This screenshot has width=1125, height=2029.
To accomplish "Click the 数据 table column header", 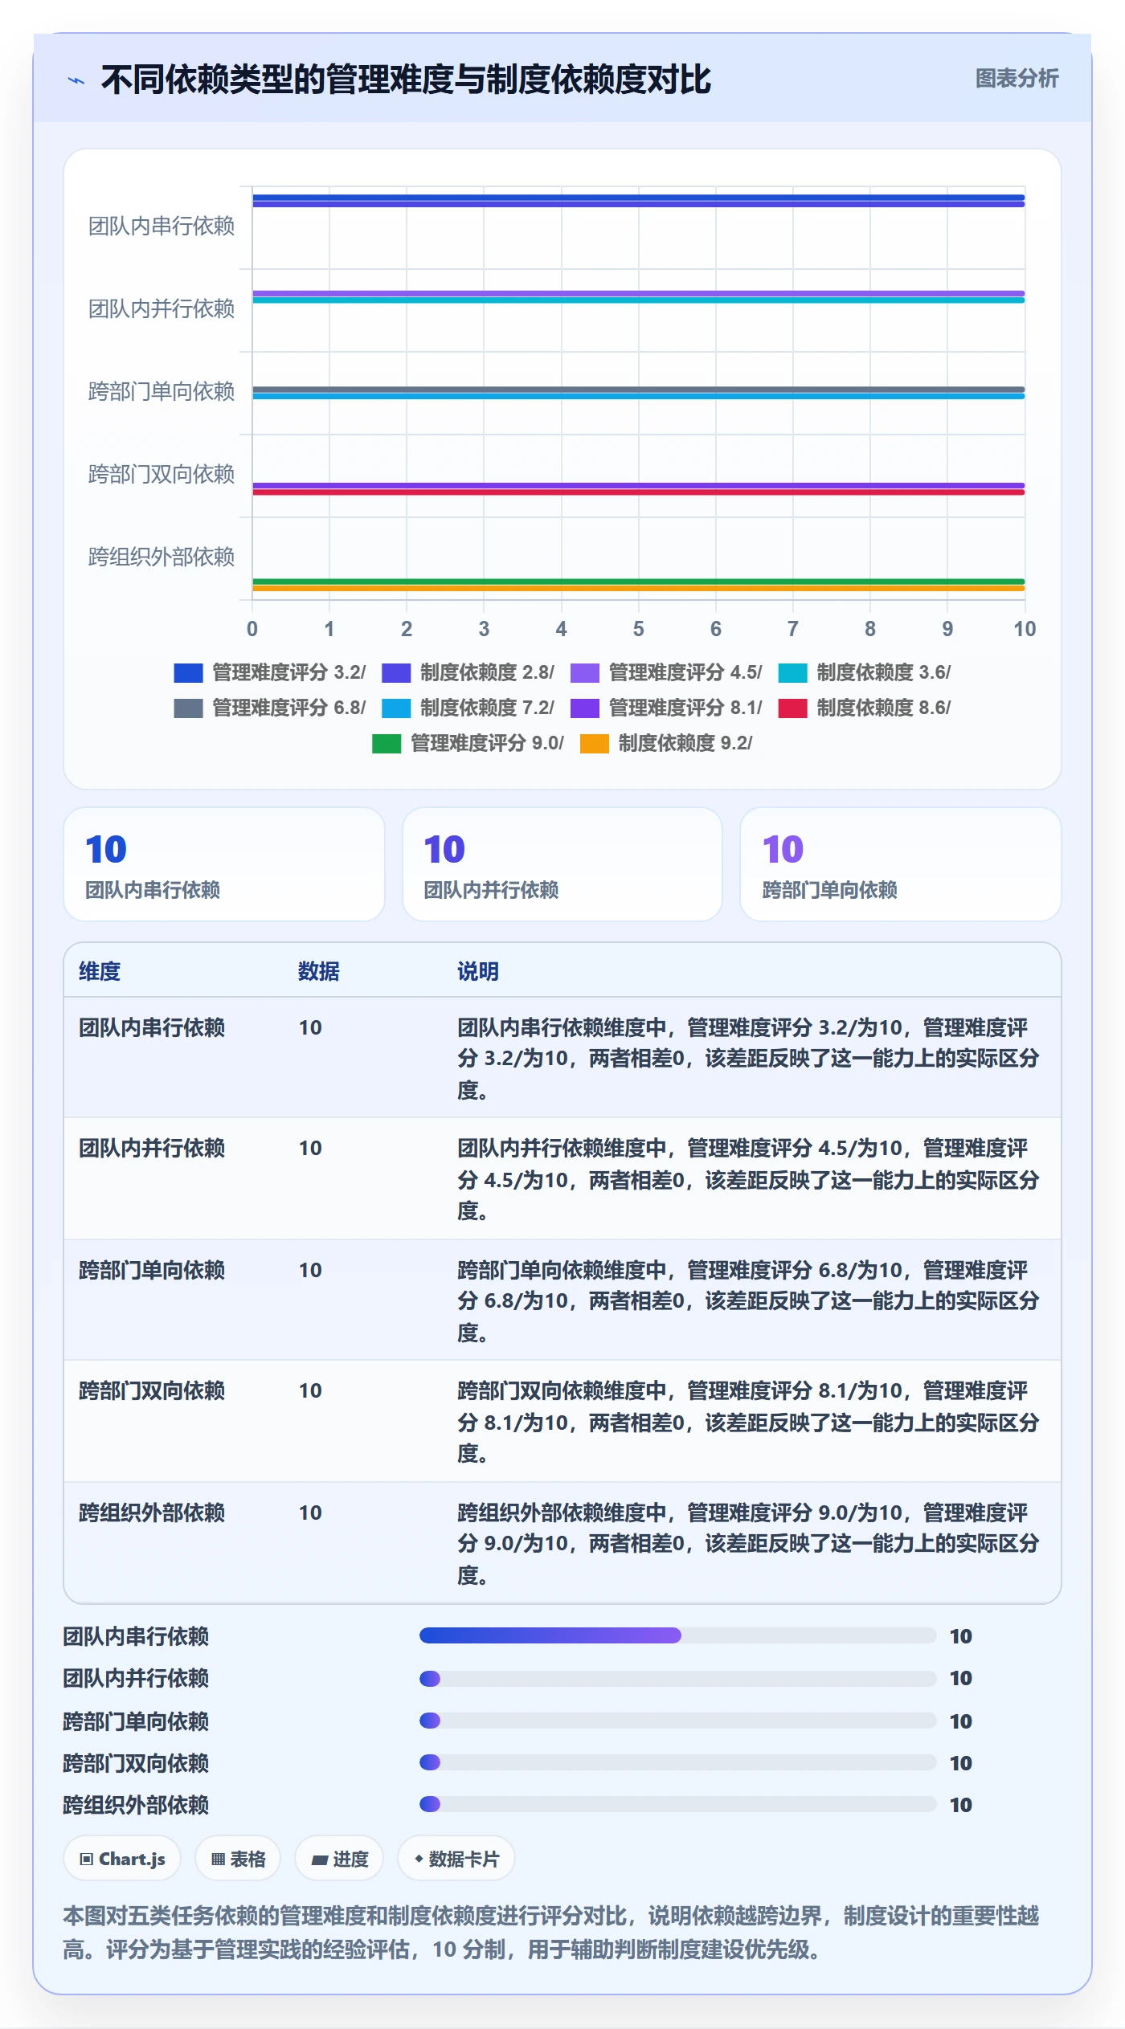I will tap(319, 971).
